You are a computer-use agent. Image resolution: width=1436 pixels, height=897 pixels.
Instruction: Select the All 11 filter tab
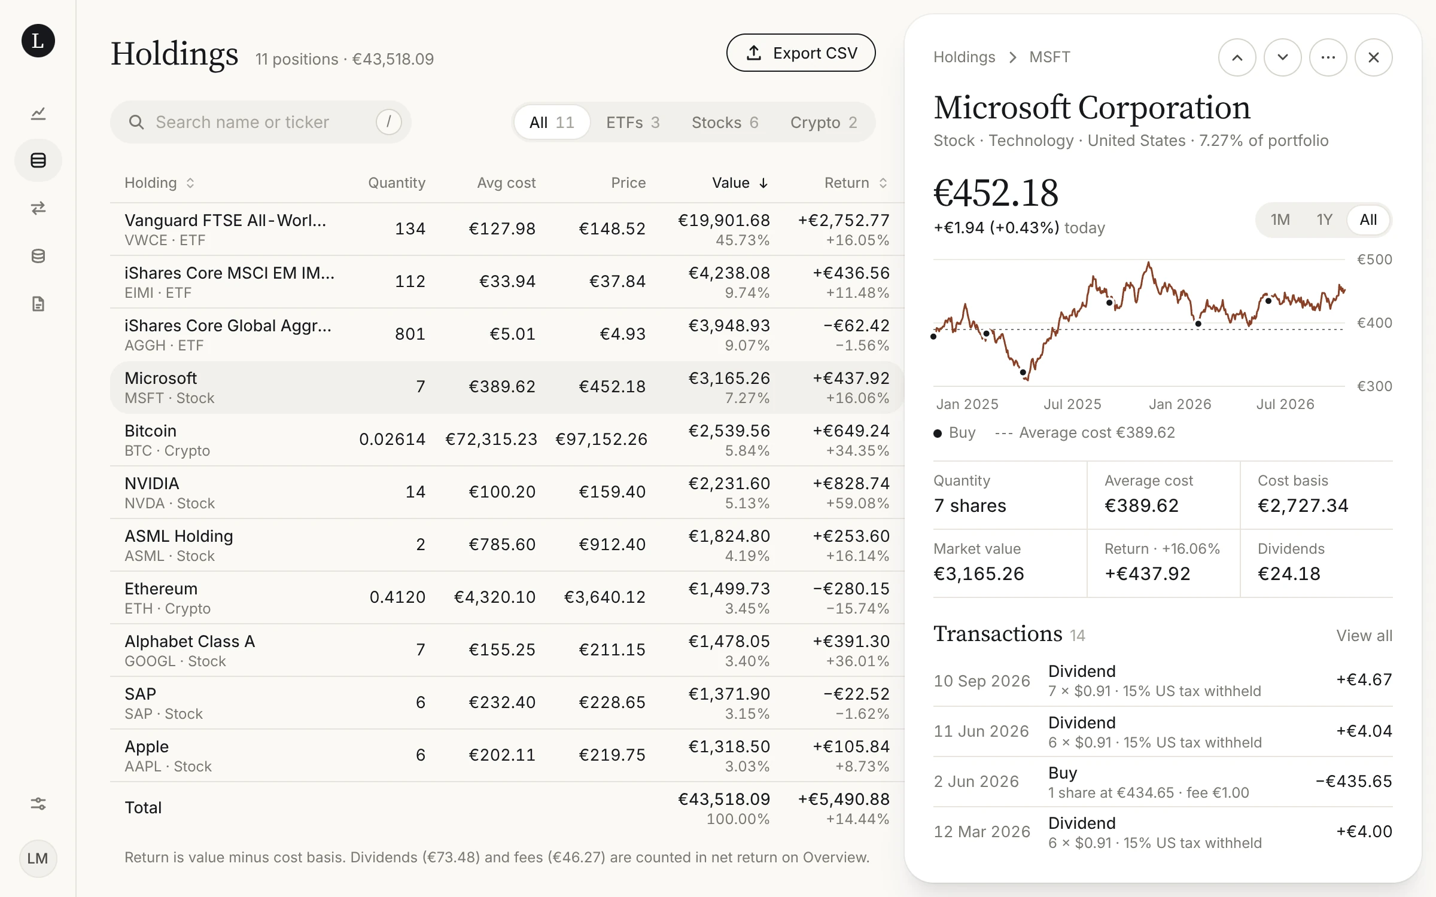pos(552,122)
